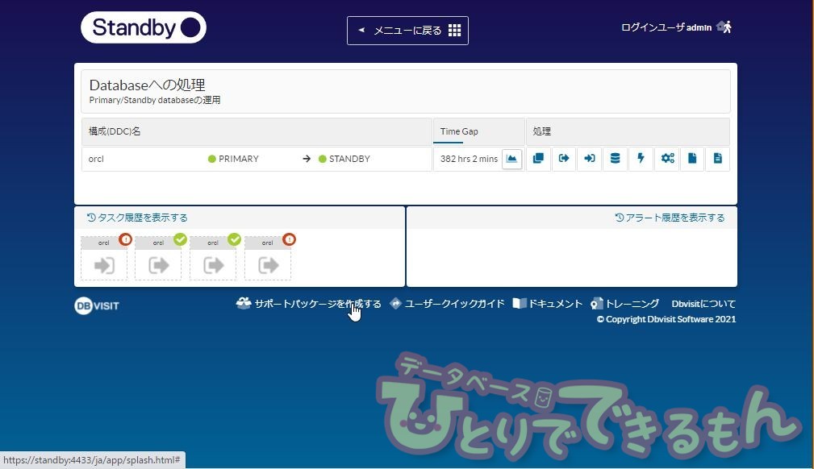Open the gears settings action icon
814x469 pixels.
point(667,159)
